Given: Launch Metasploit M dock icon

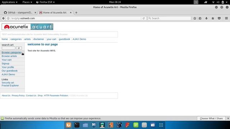Looking at the screenshot, I should 94,125.
